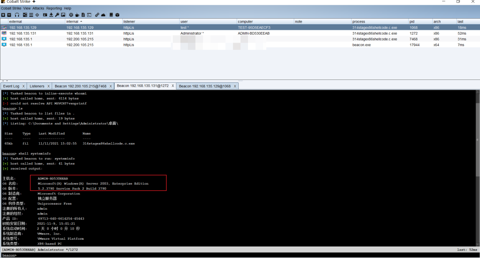Click the Help book icon in toolbar
The height and width of the screenshot is (258, 480).
point(111,15)
